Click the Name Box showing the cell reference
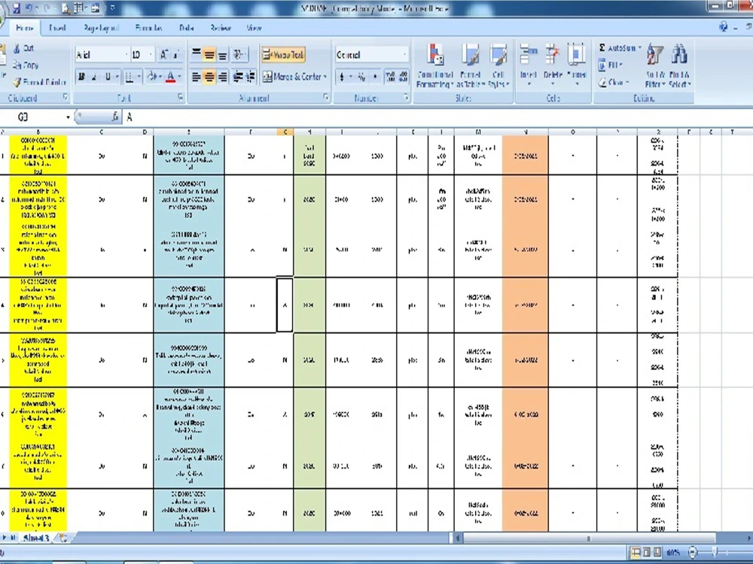 [36, 117]
